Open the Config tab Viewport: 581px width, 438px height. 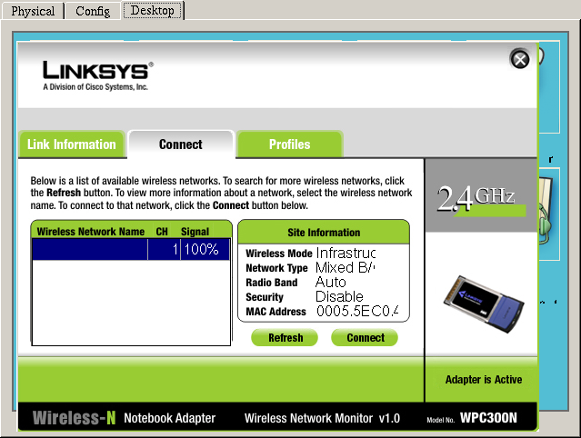tap(93, 11)
